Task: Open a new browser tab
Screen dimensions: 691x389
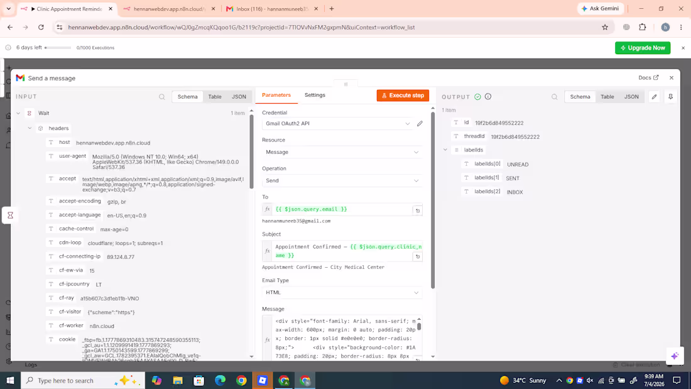Action: pyautogui.click(x=332, y=9)
